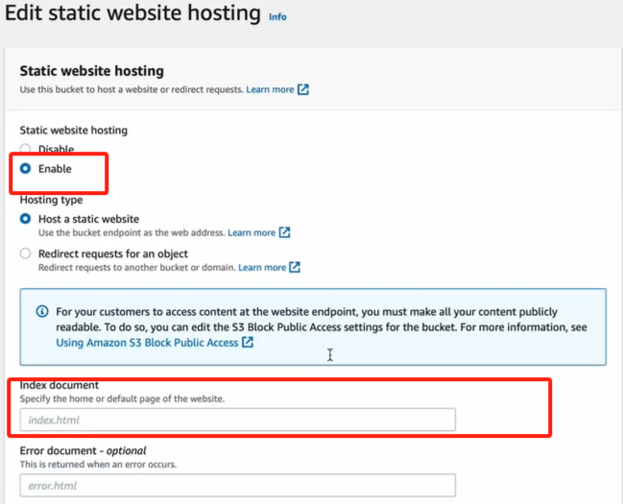
Task: Focus the Error document input field
Action: pos(238,486)
